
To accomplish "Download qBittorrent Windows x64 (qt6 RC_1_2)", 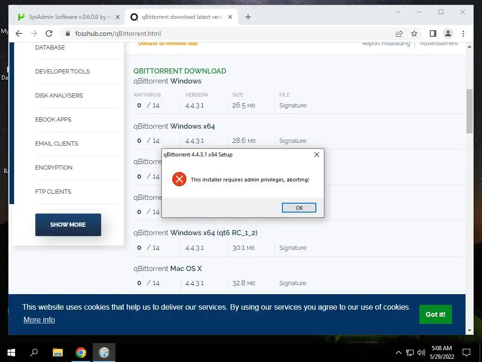I will pyautogui.click(x=195, y=233).
